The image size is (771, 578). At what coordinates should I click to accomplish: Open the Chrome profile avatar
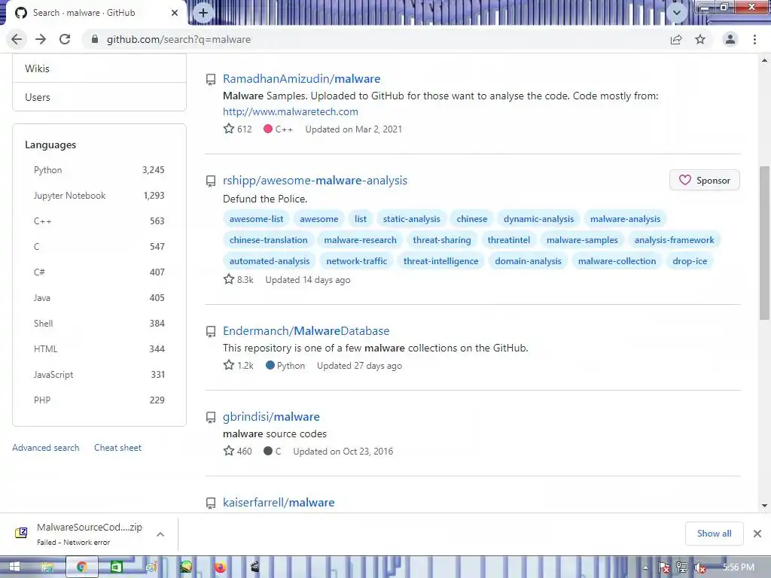[x=730, y=39]
